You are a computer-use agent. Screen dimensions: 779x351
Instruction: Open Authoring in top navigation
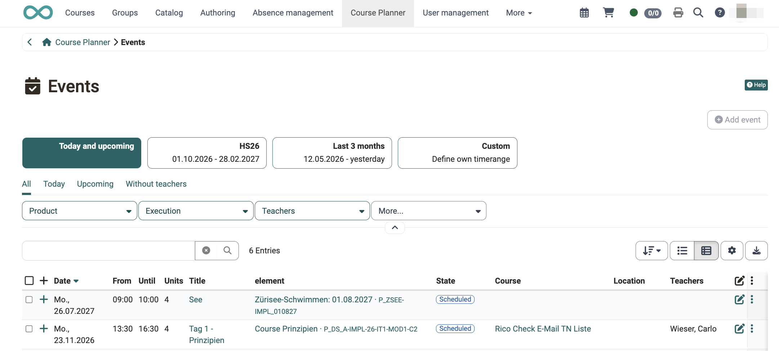218,13
